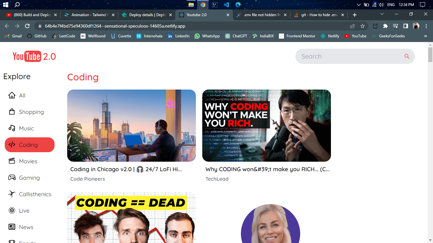Show hidden system tray icons
Image resolution: width=433 pixels, height=243 pixels.
click(359, 5)
